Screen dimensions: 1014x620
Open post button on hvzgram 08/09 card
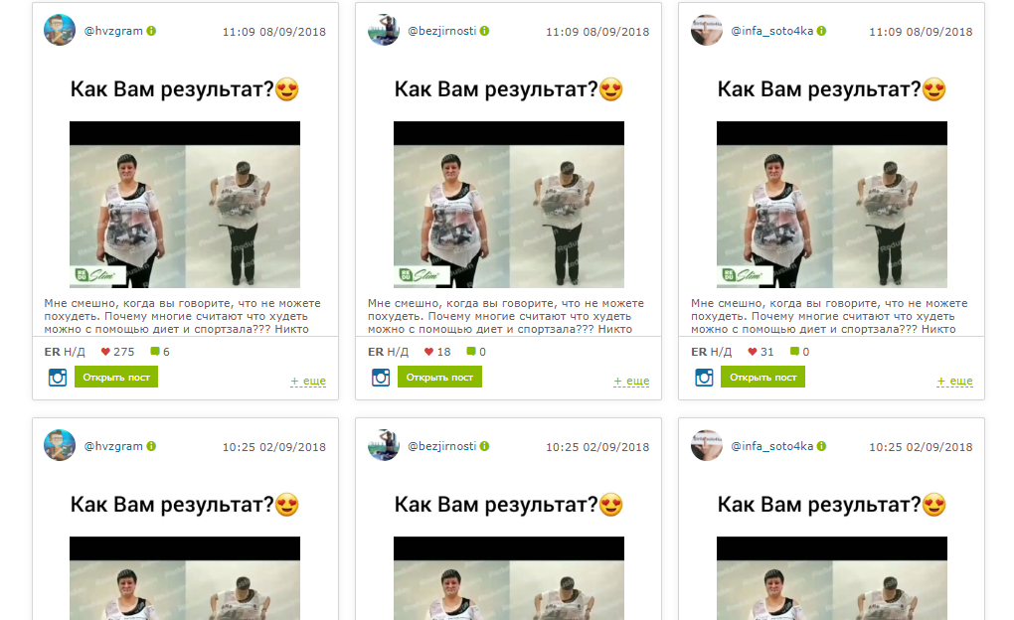(116, 377)
